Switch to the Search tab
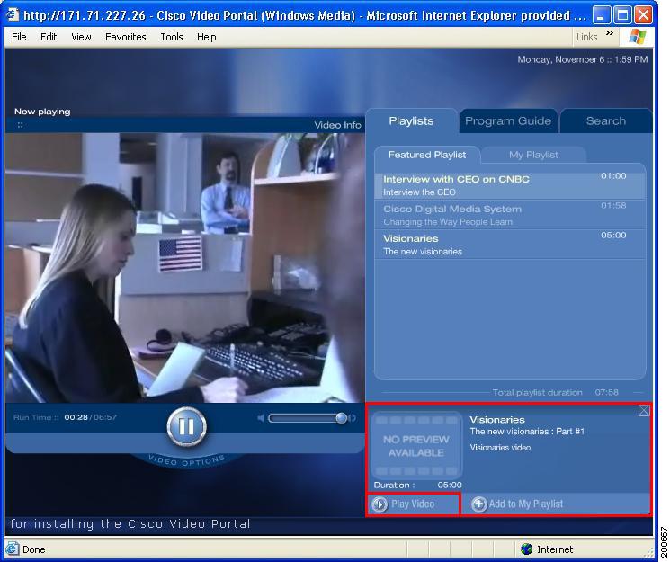670x562 pixels. pyautogui.click(x=605, y=121)
